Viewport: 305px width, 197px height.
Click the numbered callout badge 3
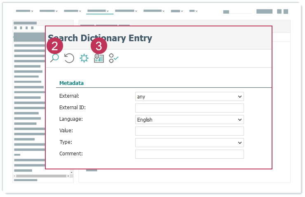(99, 46)
